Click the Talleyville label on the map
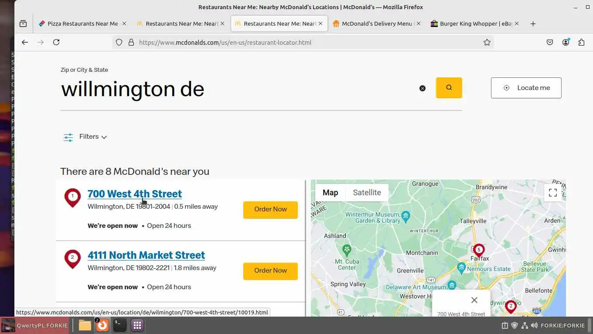Screen dimensions: 593x334 tap(473, 221)
